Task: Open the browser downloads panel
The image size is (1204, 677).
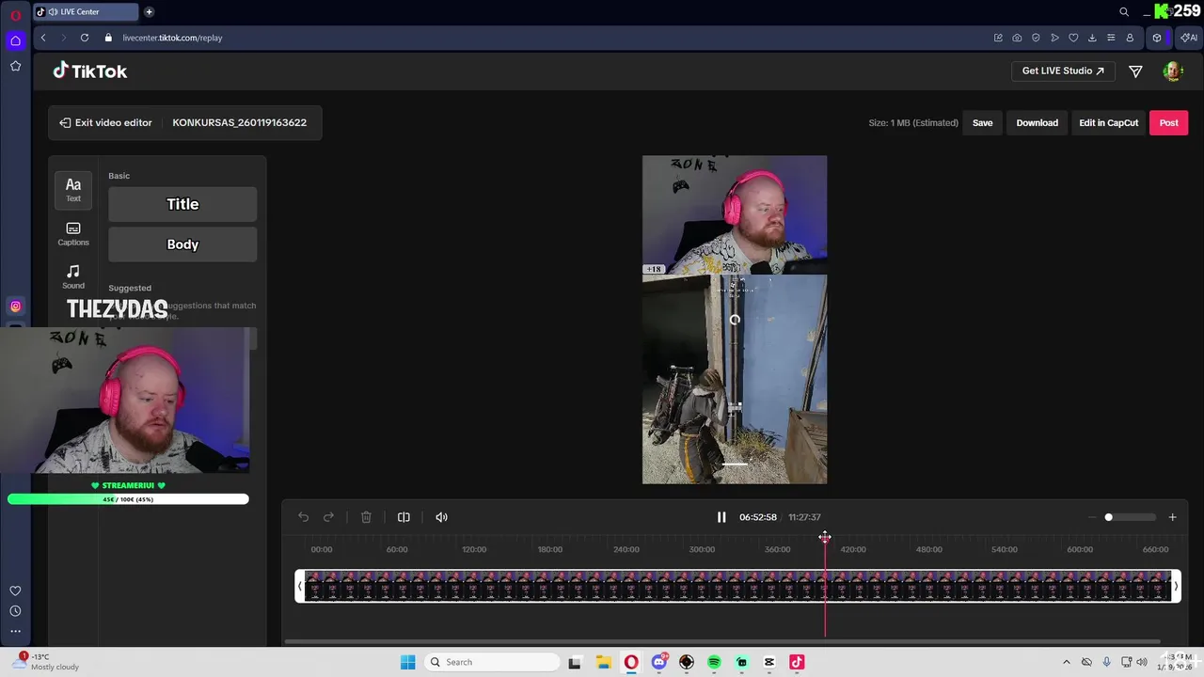Action: (x=1092, y=38)
